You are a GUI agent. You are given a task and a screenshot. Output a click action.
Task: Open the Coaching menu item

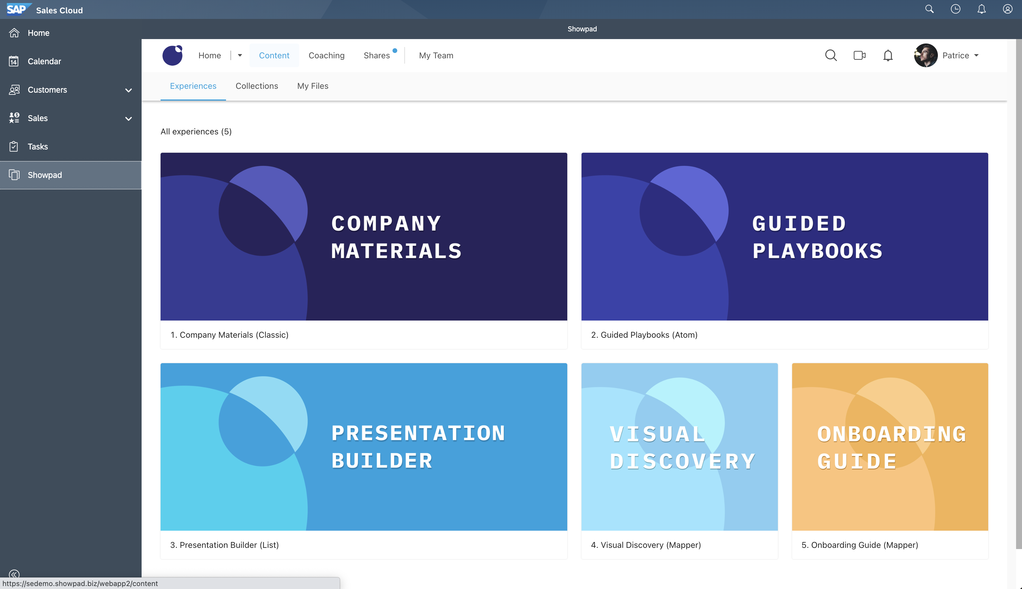[x=326, y=55]
